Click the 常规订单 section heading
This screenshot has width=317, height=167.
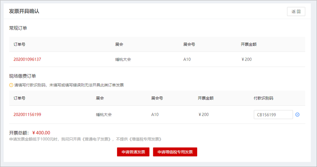tap(18, 28)
